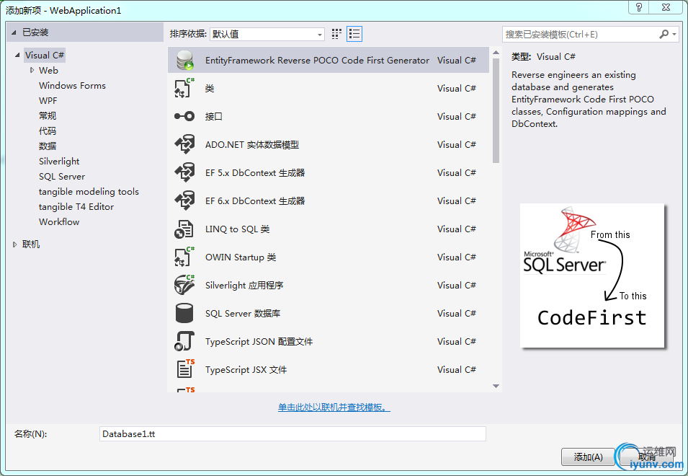Click the template list scrollbar up arrow
This screenshot has height=476, width=688.
click(x=496, y=53)
